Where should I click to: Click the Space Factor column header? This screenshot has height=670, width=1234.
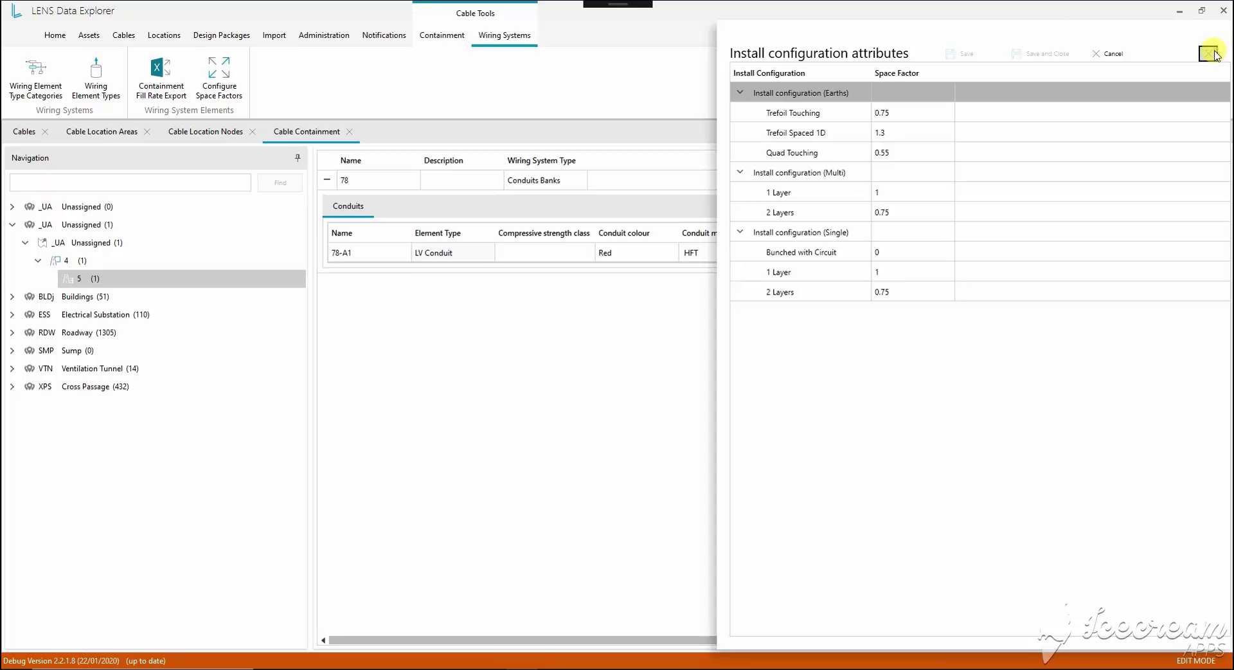pyautogui.click(x=897, y=73)
